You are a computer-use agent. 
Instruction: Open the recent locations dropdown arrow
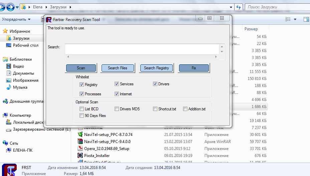point(17,7)
